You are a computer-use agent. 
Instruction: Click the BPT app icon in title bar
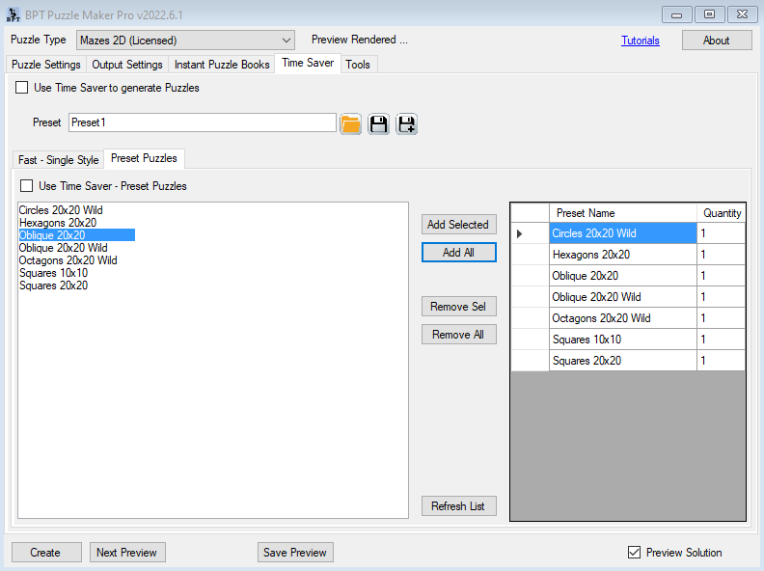click(14, 14)
